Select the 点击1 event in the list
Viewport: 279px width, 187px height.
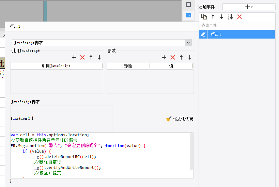[241, 34]
